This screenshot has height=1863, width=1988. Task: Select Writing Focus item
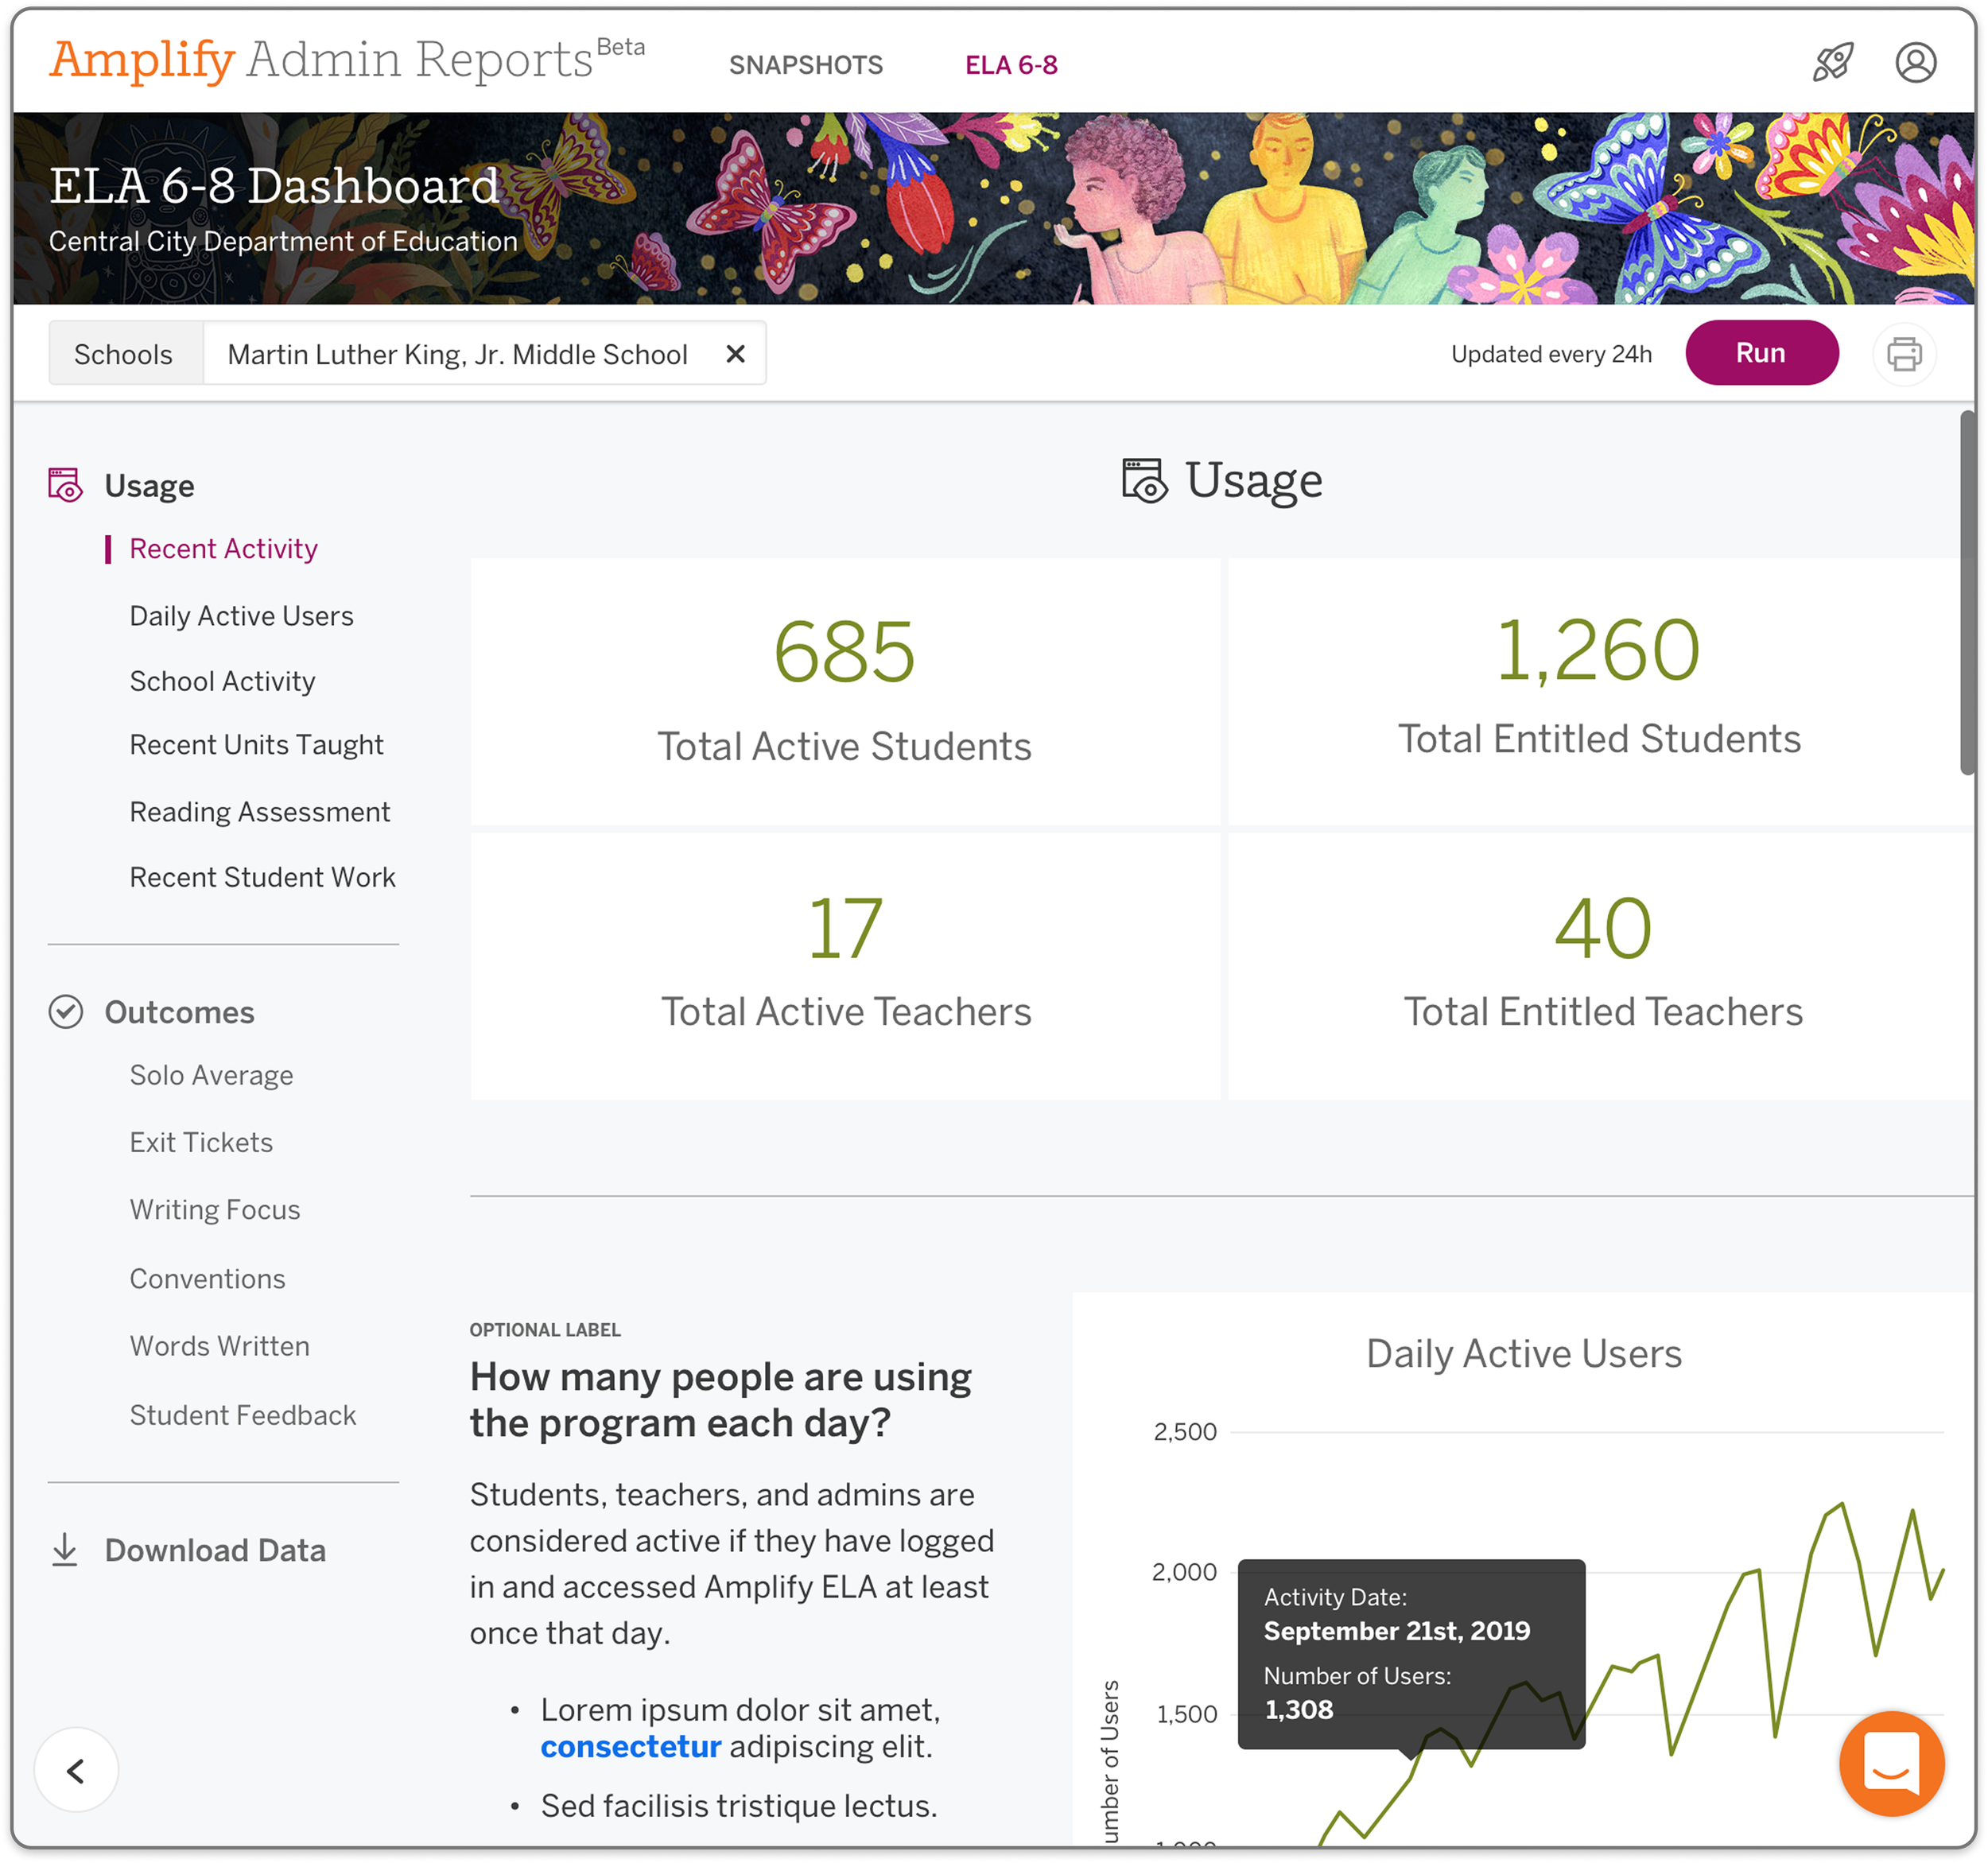(215, 1210)
